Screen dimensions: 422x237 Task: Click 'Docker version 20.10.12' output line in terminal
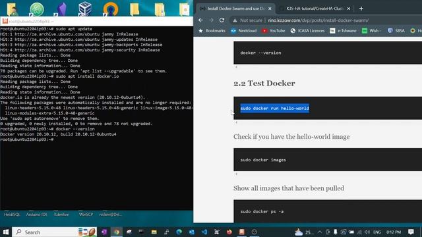pyautogui.click(x=58, y=134)
